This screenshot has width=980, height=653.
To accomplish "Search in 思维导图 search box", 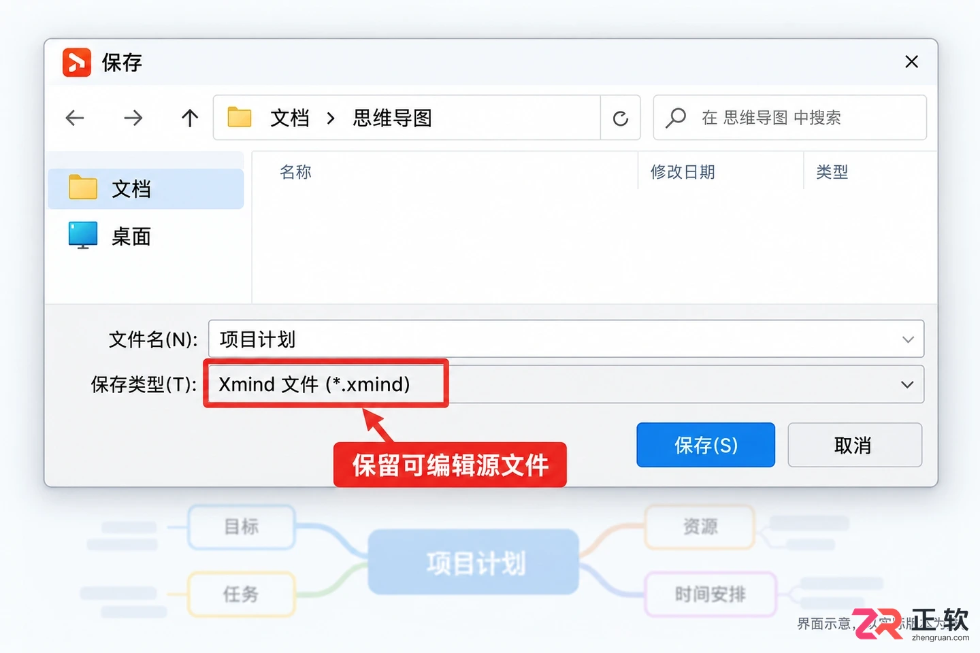I will (x=790, y=118).
